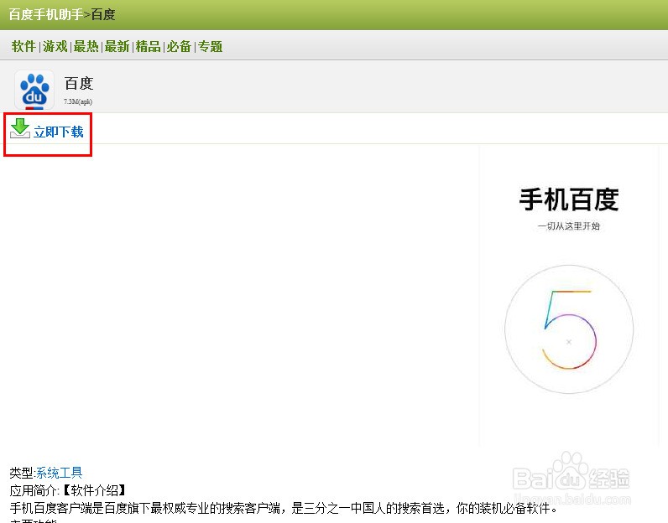Select the 最新 navigation item
The image size is (668, 523).
coord(117,46)
